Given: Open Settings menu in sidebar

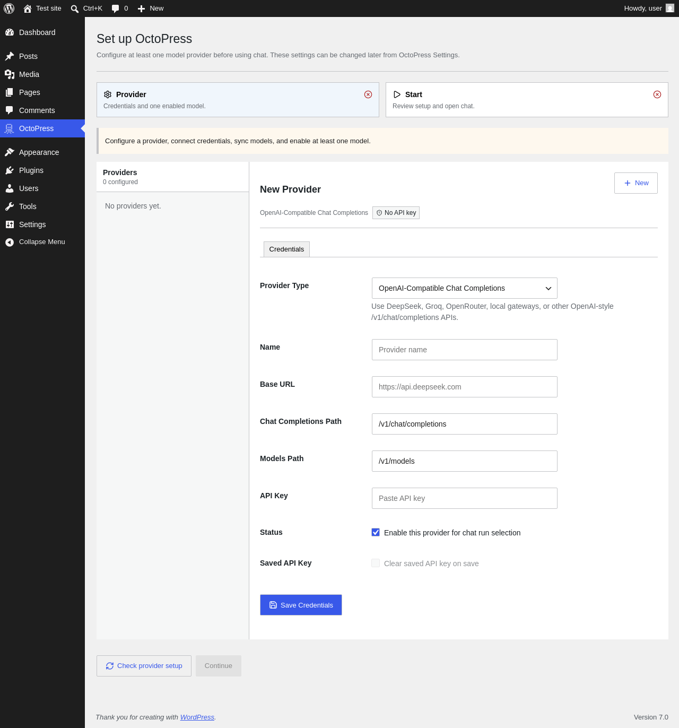Looking at the screenshot, I should (x=42, y=224).
